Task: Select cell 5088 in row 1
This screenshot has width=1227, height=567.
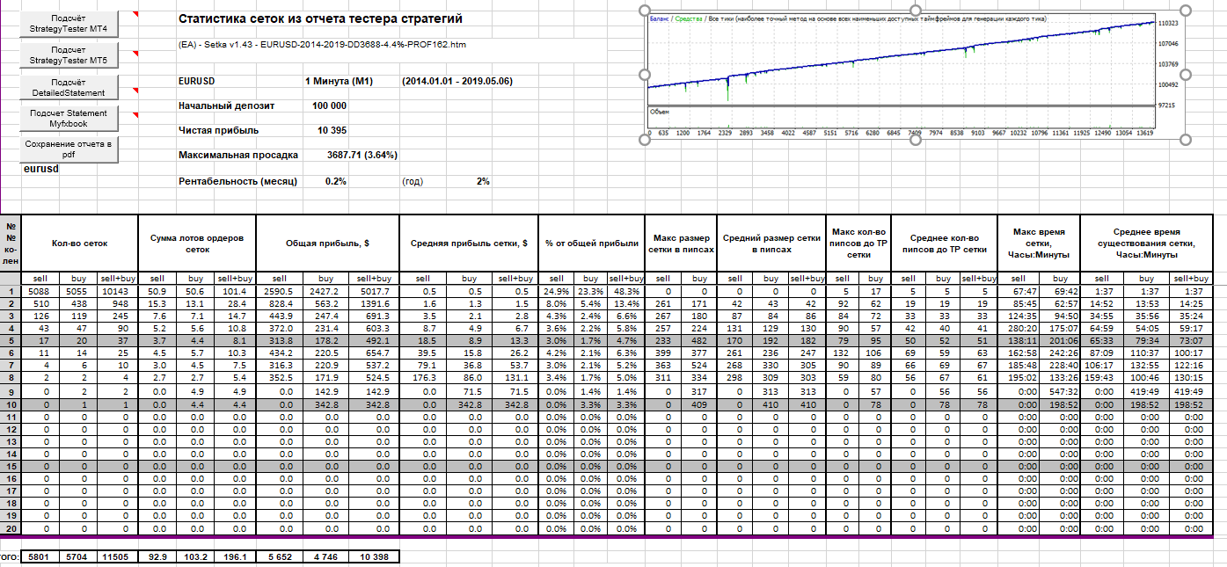Action: 40,291
